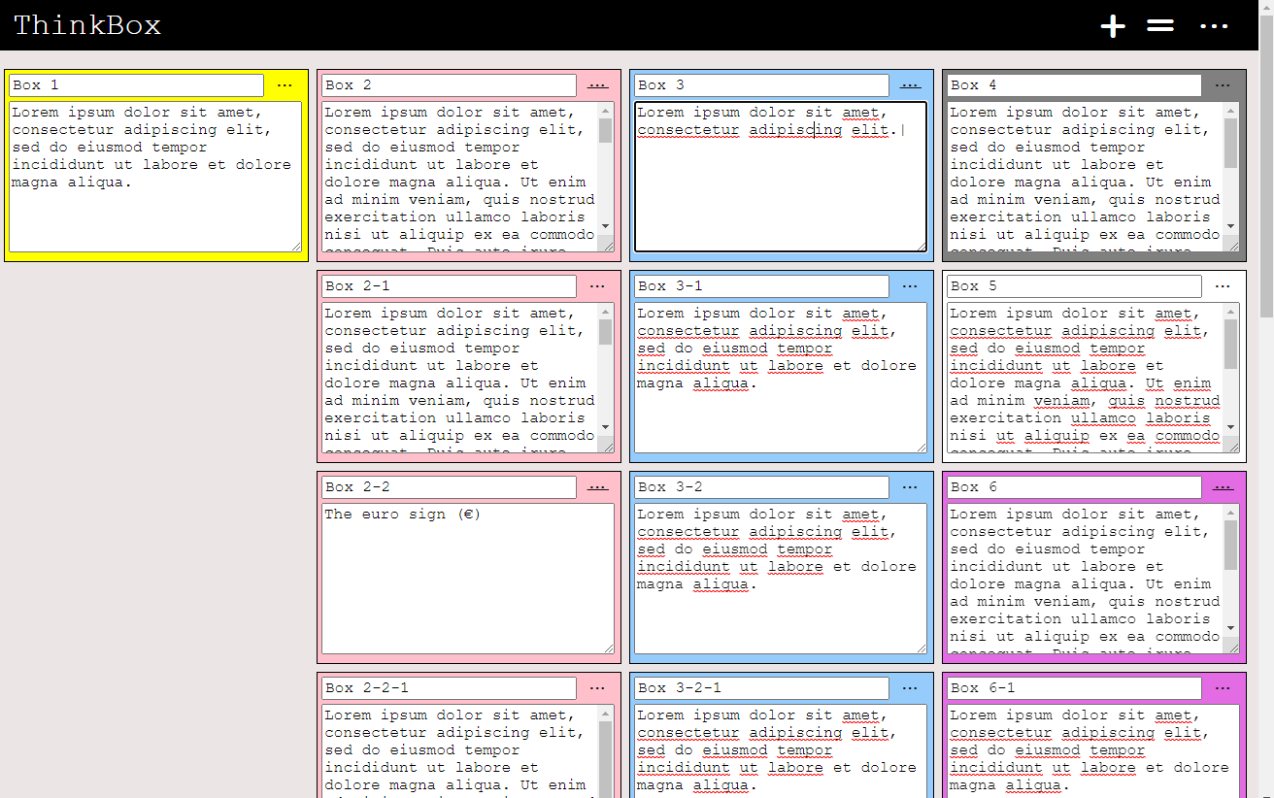Click the equals-sign icon in the header
Viewport: 1274px width, 798px height.
click(x=1160, y=26)
